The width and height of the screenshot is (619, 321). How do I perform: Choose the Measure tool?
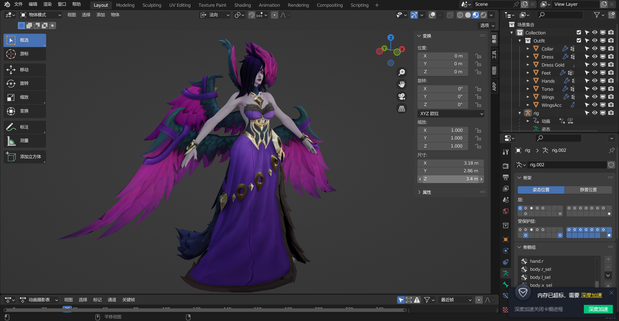click(25, 141)
